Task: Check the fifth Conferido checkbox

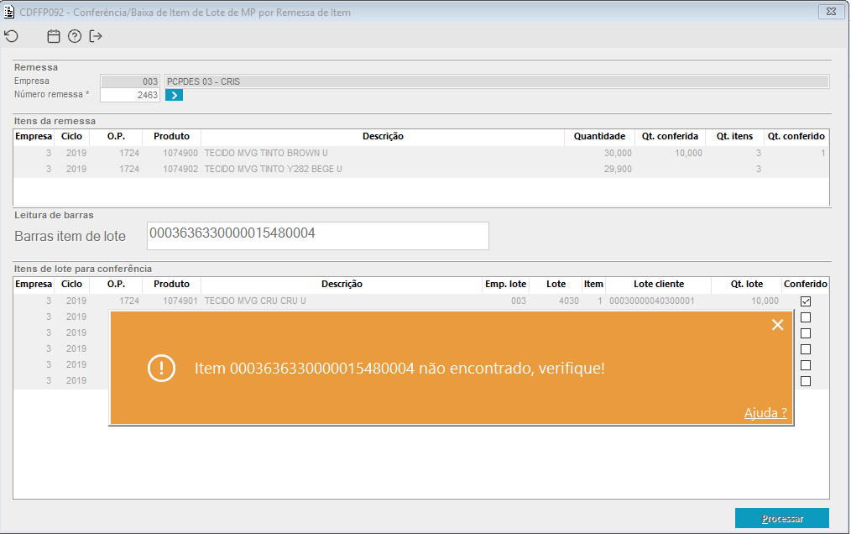Action: tap(806, 365)
